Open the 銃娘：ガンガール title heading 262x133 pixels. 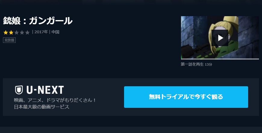[38, 21]
